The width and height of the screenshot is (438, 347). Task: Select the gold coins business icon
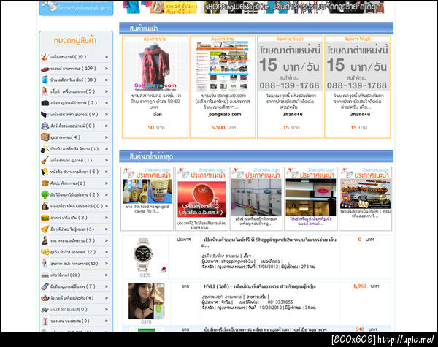pos(45,252)
